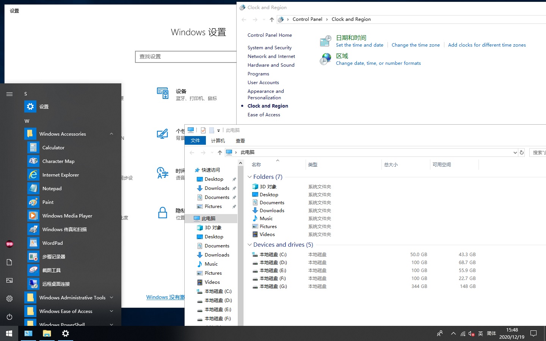Select 快速访问 in navigation tree
Screen dimensions: 546x341
tap(210, 170)
